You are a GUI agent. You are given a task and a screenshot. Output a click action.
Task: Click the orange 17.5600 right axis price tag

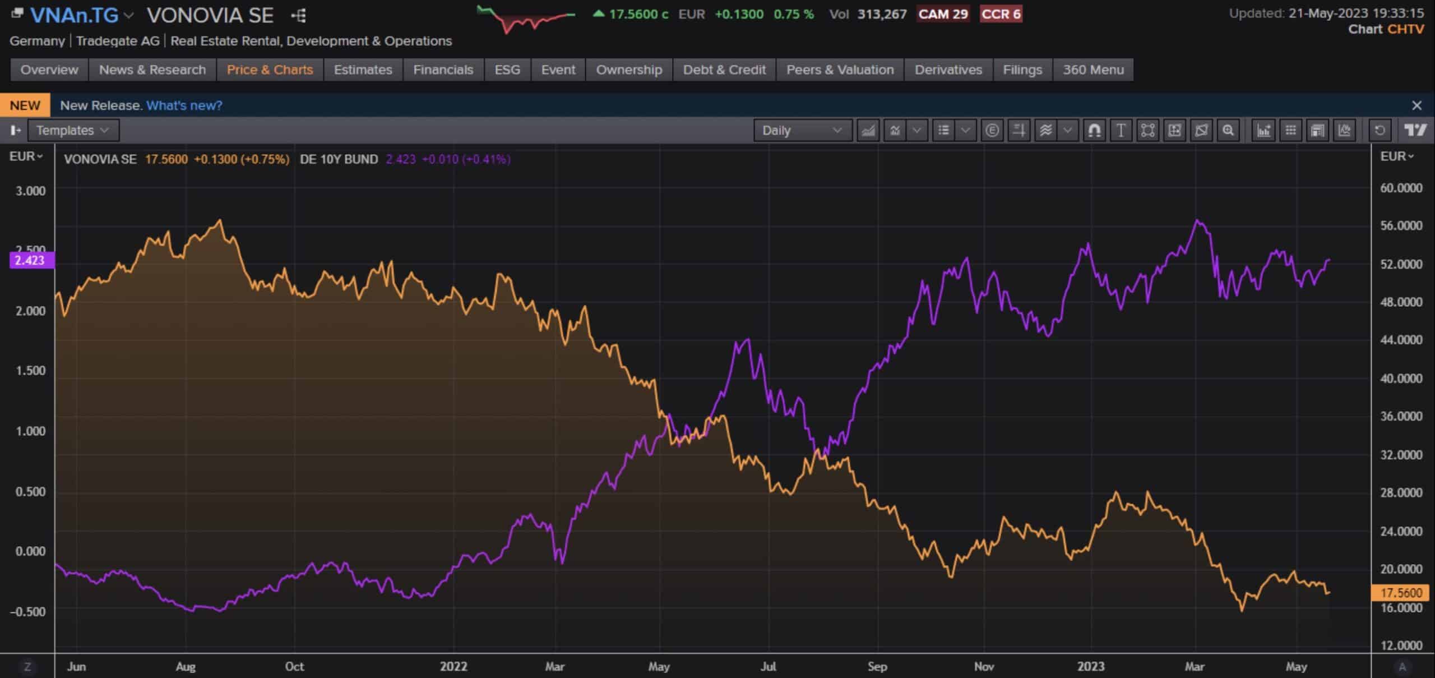click(x=1400, y=593)
